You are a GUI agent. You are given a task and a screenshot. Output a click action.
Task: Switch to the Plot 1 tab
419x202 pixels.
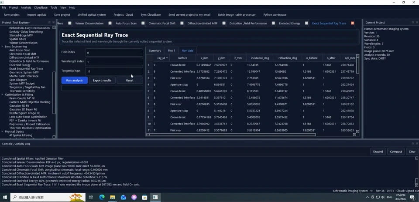coord(171,50)
